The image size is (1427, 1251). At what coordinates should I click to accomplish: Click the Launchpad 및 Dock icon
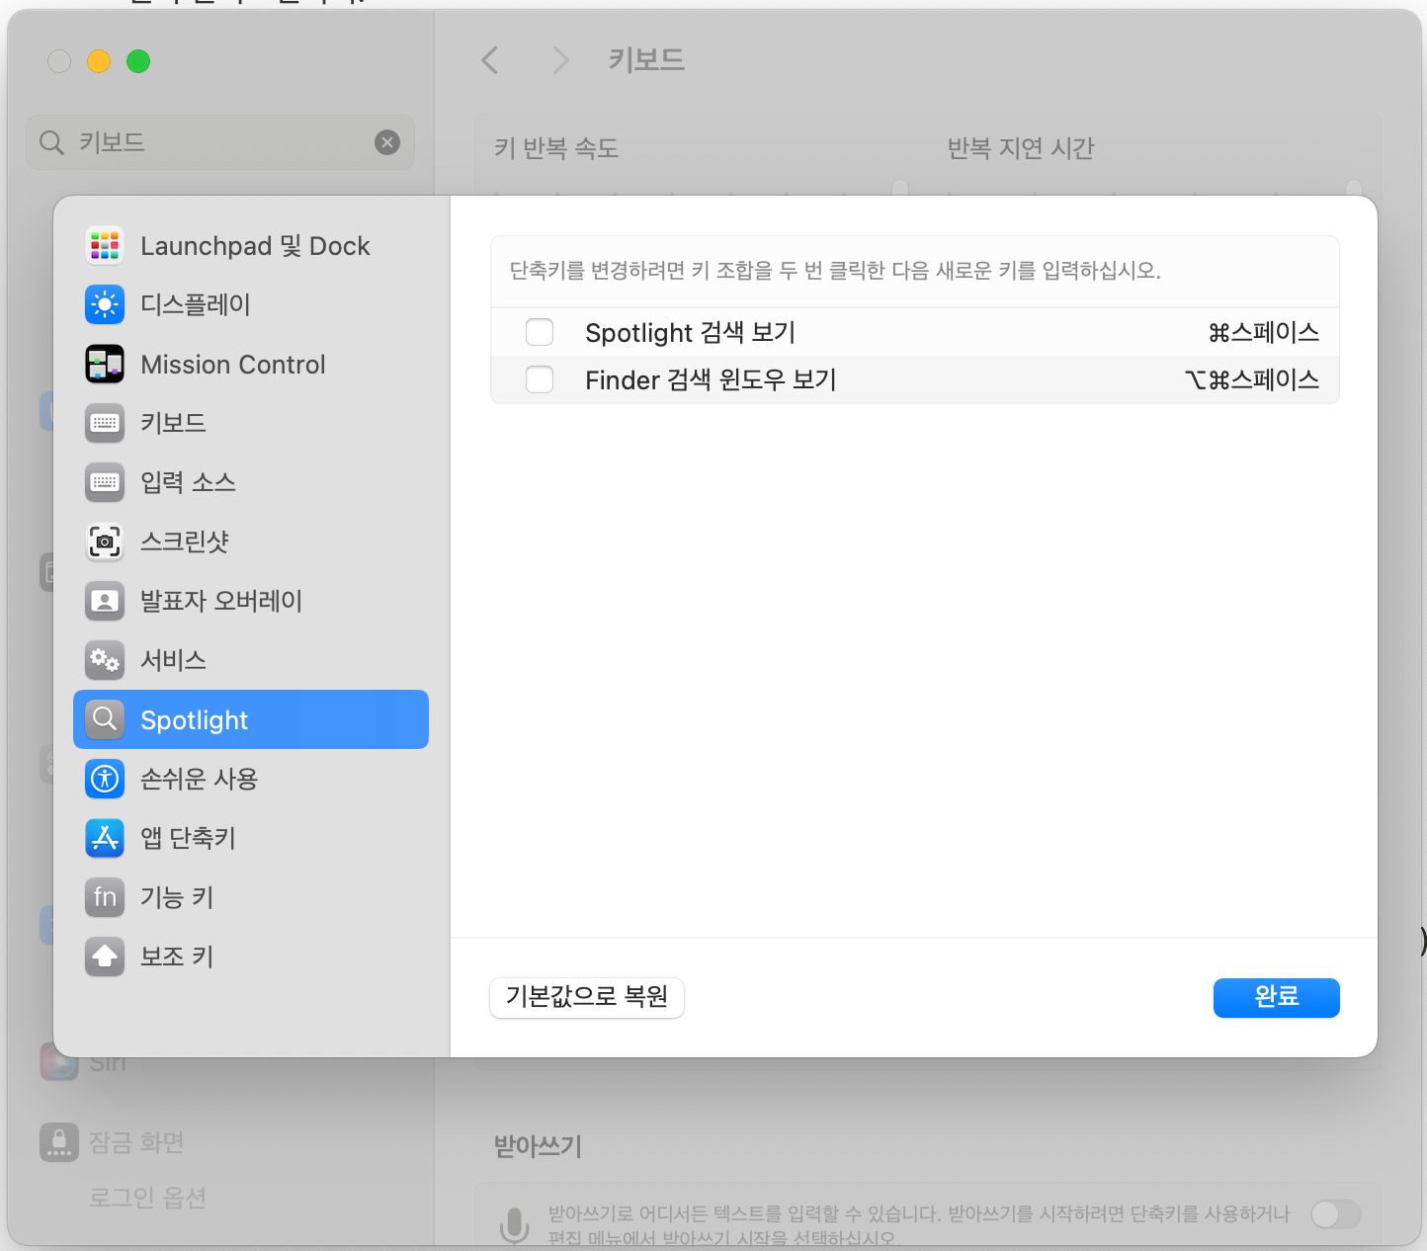pos(105,245)
